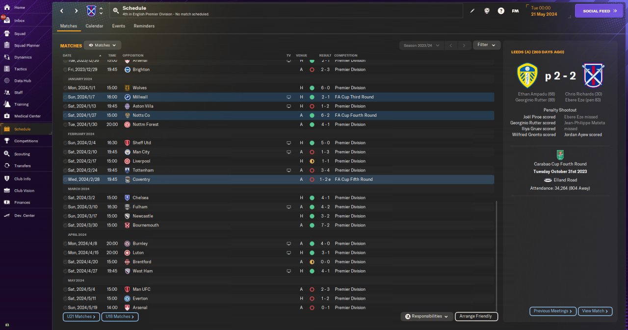Click the Previous Meetings button
This screenshot has height=330, width=628.
click(x=552, y=311)
